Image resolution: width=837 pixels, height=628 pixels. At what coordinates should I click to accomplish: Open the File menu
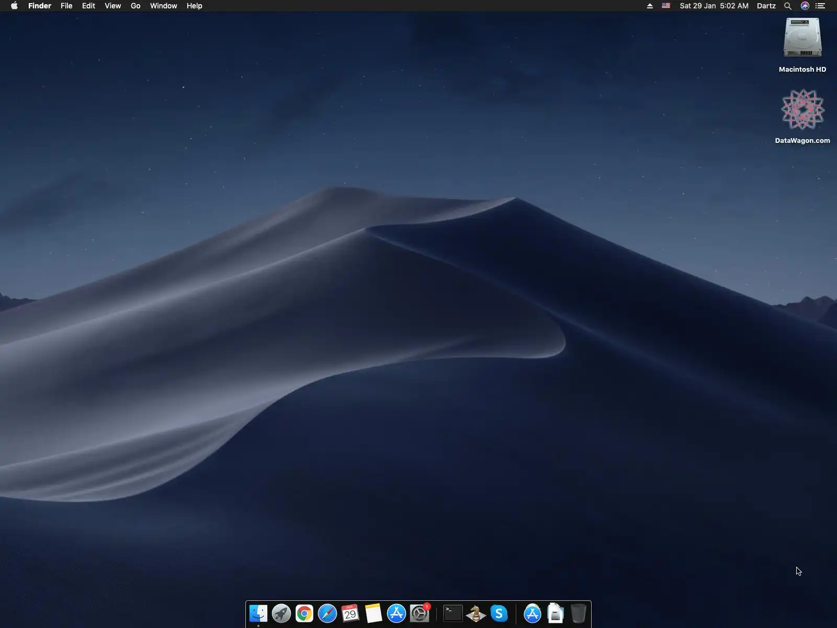[x=66, y=6]
